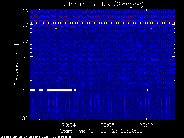The image size is (184, 138).
Task: Click the plot title "Solar radio Flux (Glasgow)"
Action: coord(102,5)
